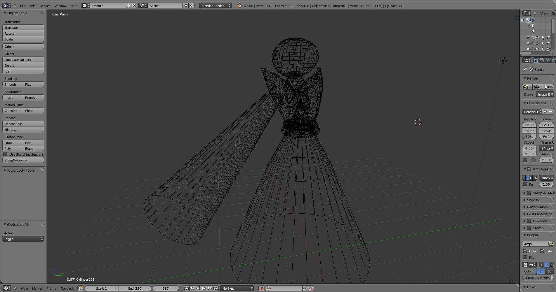Expand Rigid Body Tools panel
Image resolution: width=556 pixels, height=292 pixels.
[x=20, y=170]
